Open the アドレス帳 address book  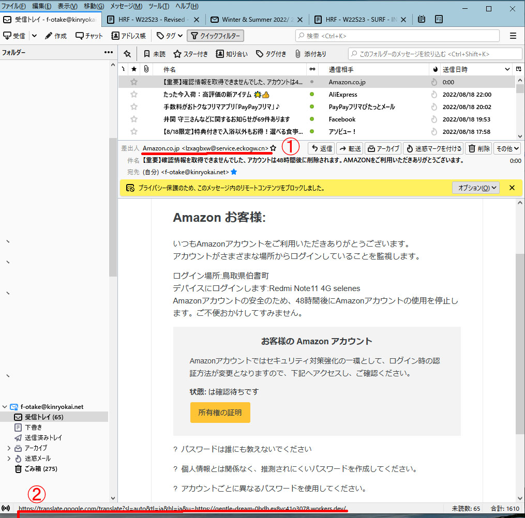[129, 36]
